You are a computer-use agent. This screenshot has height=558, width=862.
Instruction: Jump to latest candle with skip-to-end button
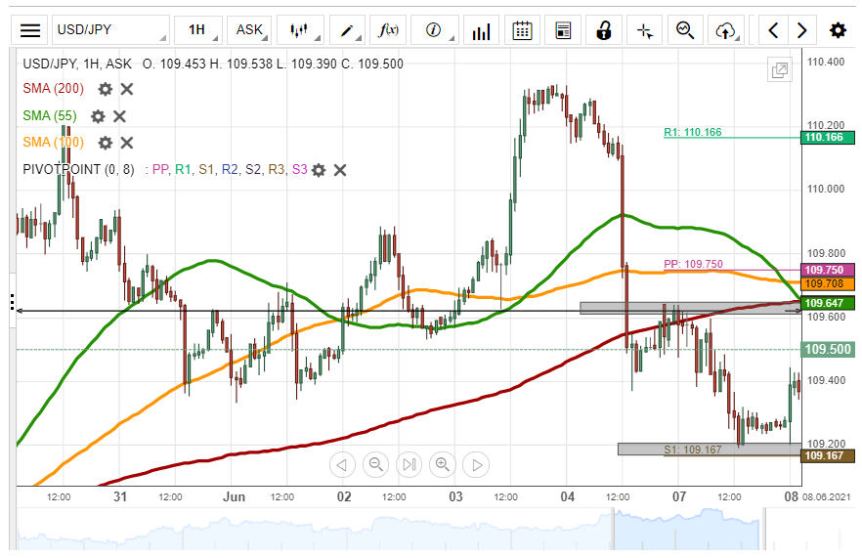coord(409,464)
